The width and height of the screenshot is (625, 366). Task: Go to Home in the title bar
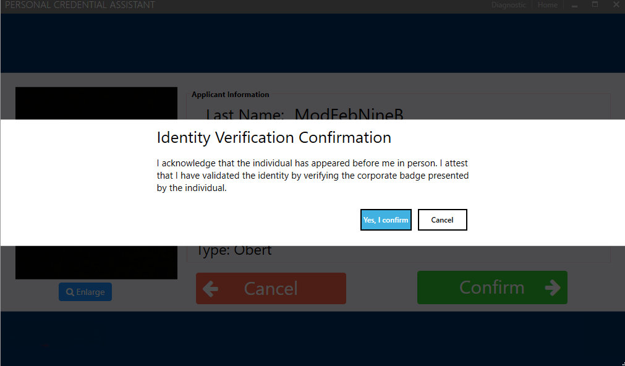click(x=547, y=5)
